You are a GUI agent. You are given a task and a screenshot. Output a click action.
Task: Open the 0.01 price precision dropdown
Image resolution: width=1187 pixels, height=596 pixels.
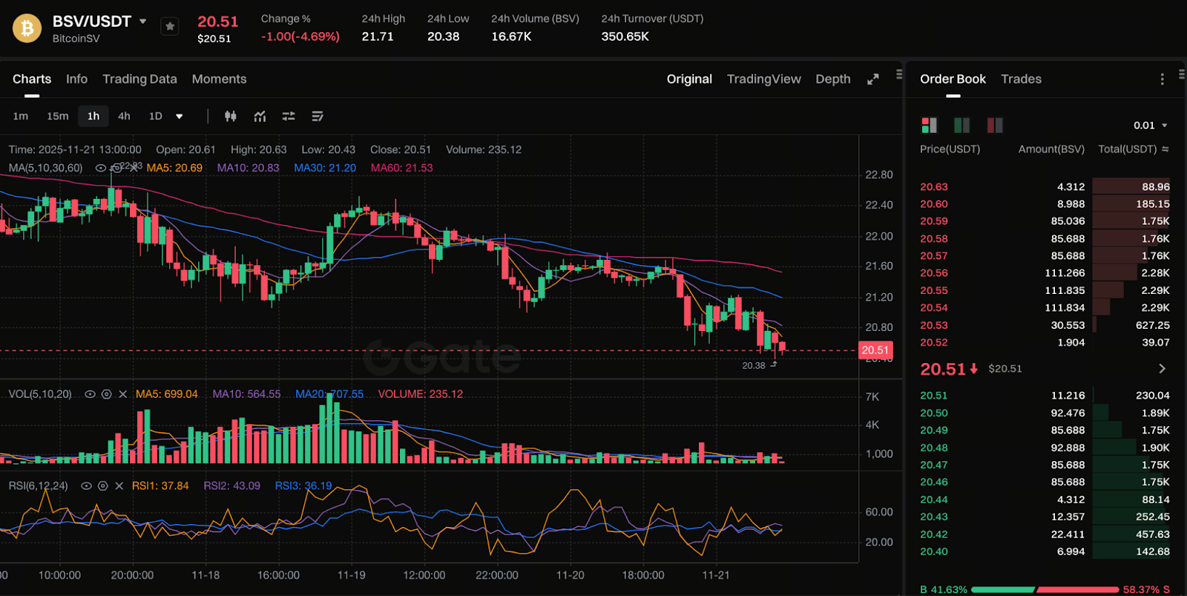(1150, 125)
